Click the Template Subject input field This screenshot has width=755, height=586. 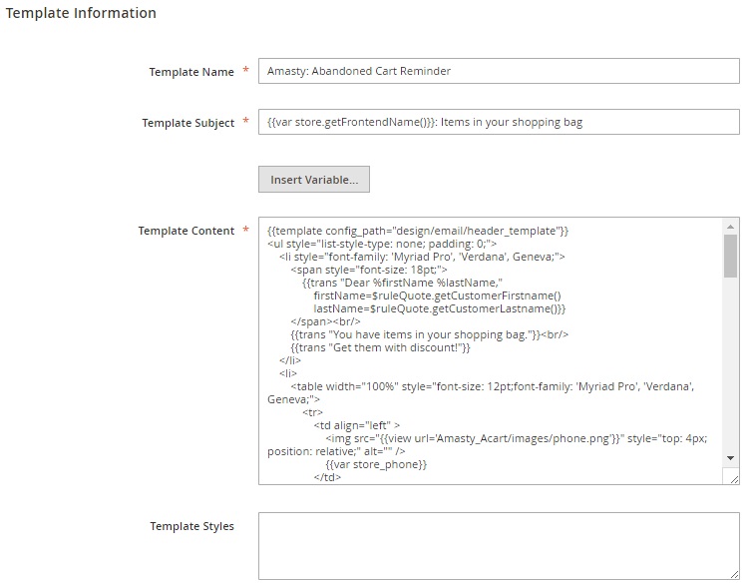tap(498, 122)
